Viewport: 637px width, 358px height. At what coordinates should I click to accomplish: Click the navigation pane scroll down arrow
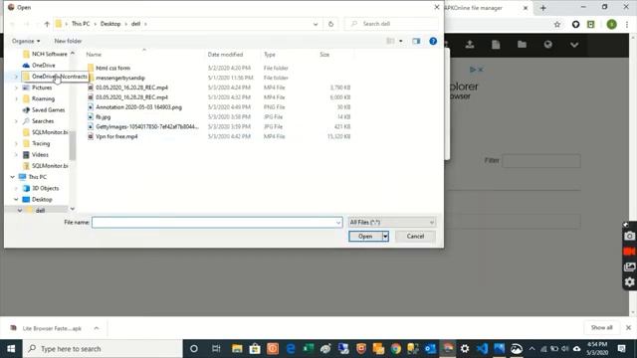click(x=73, y=209)
